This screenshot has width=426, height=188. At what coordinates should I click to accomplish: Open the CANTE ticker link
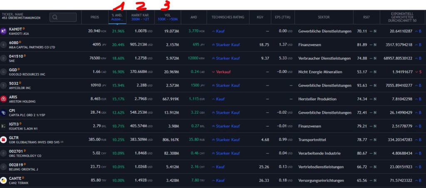tap(15, 178)
